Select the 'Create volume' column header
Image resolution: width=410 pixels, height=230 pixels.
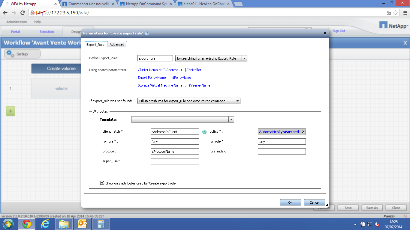click(x=56, y=69)
